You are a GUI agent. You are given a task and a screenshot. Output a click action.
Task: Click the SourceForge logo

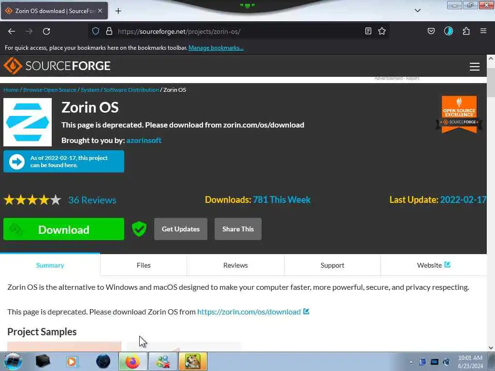point(57,66)
